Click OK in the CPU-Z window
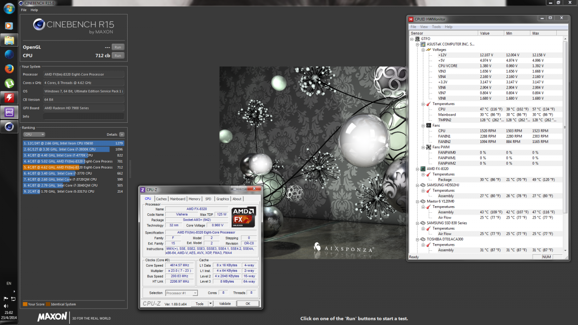Image resolution: width=578 pixels, height=325 pixels. click(248, 304)
